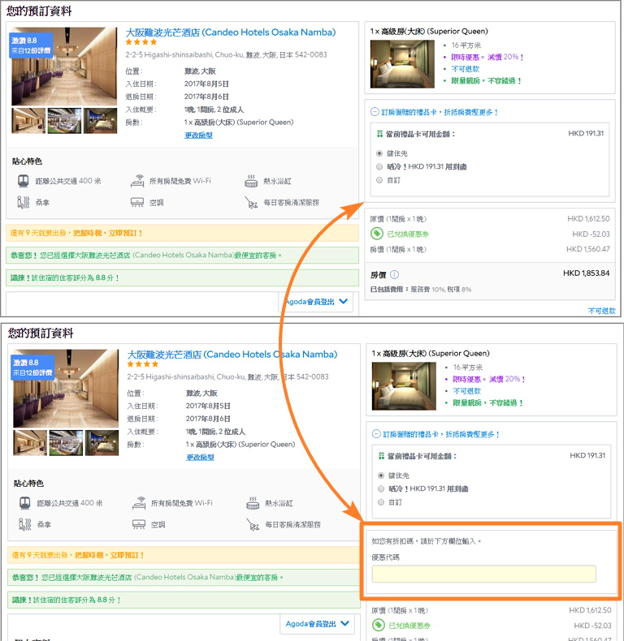Collapse the 訂房獲贈的禮品卡 section in lower panel
The image size is (624, 641).
(x=375, y=434)
